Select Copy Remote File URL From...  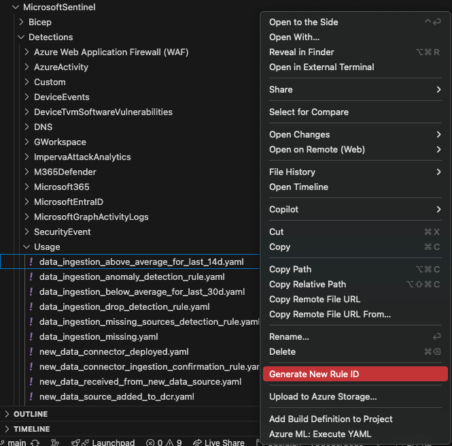(355, 315)
